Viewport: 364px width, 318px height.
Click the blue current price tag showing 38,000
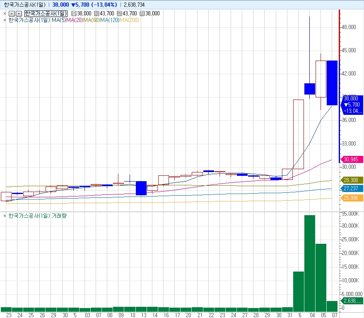tap(352, 104)
